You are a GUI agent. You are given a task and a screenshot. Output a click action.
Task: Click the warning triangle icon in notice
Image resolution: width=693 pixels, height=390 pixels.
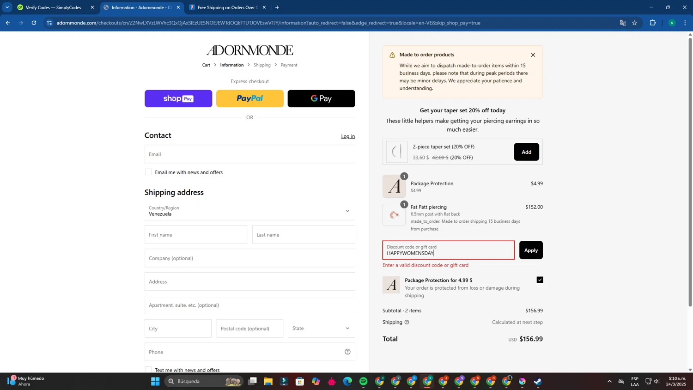coord(392,55)
